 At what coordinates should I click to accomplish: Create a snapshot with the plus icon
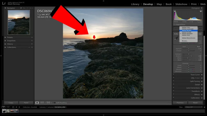[32, 41]
